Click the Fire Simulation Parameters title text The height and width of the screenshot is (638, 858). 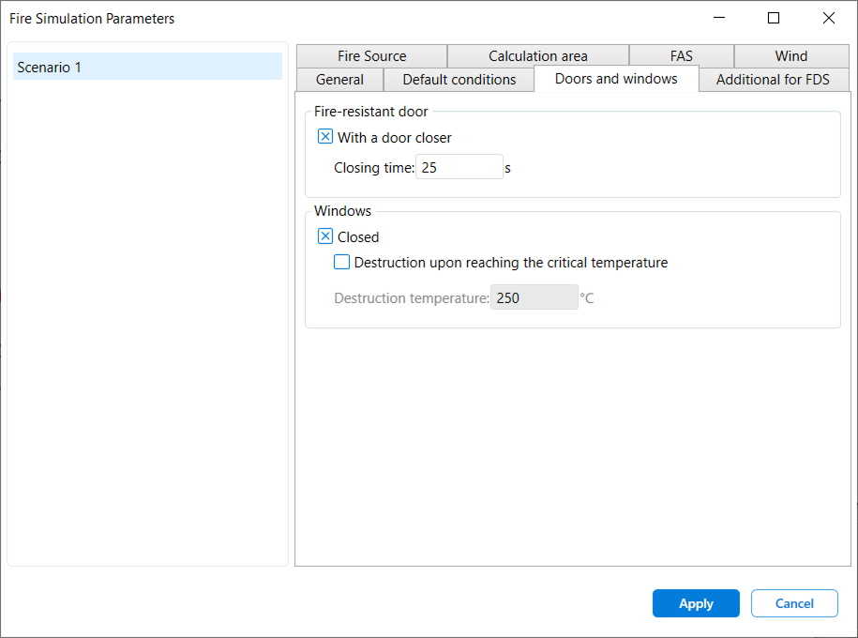click(92, 19)
